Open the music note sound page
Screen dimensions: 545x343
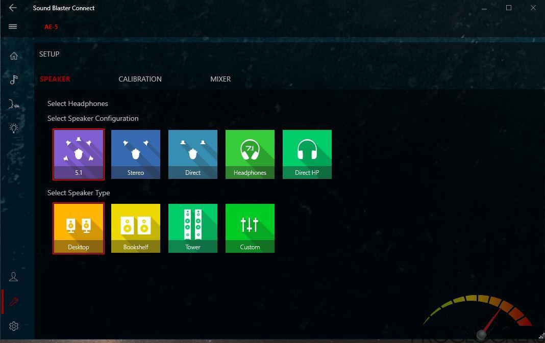[14, 80]
